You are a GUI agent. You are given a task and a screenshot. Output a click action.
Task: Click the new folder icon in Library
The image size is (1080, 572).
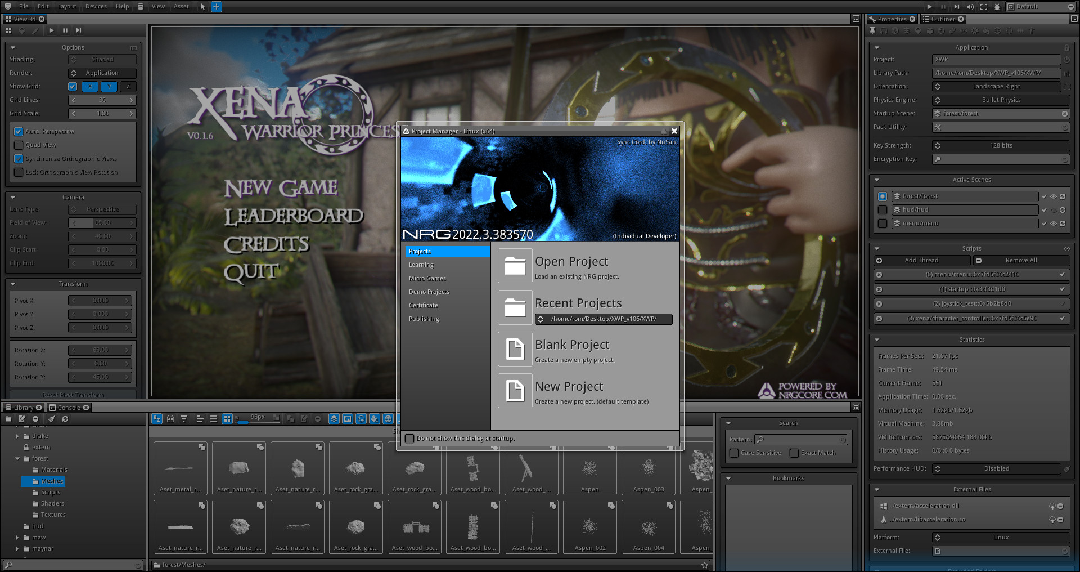pyautogui.click(x=8, y=419)
